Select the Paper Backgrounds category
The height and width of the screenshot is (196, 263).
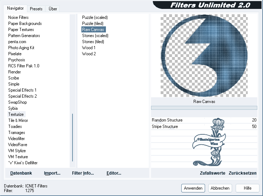click(x=25, y=24)
